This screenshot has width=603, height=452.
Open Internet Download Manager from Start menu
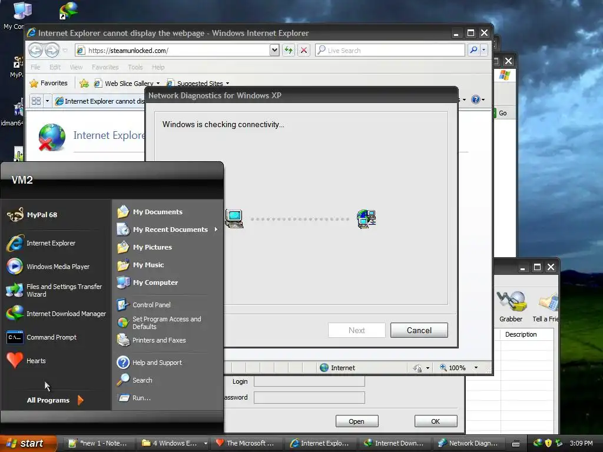click(x=56, y=314)
